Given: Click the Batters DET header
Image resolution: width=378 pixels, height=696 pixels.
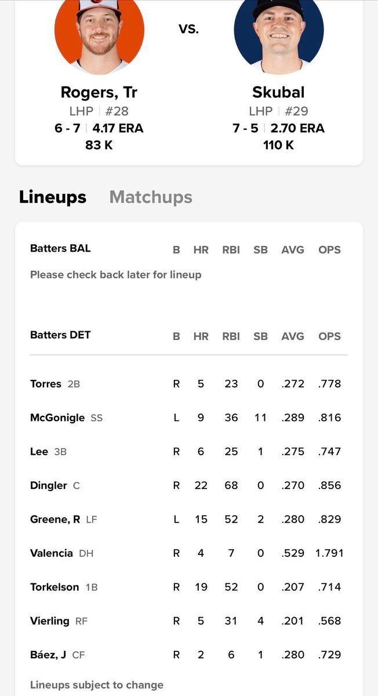Looking at the screenshot, I should click(60, 335).
